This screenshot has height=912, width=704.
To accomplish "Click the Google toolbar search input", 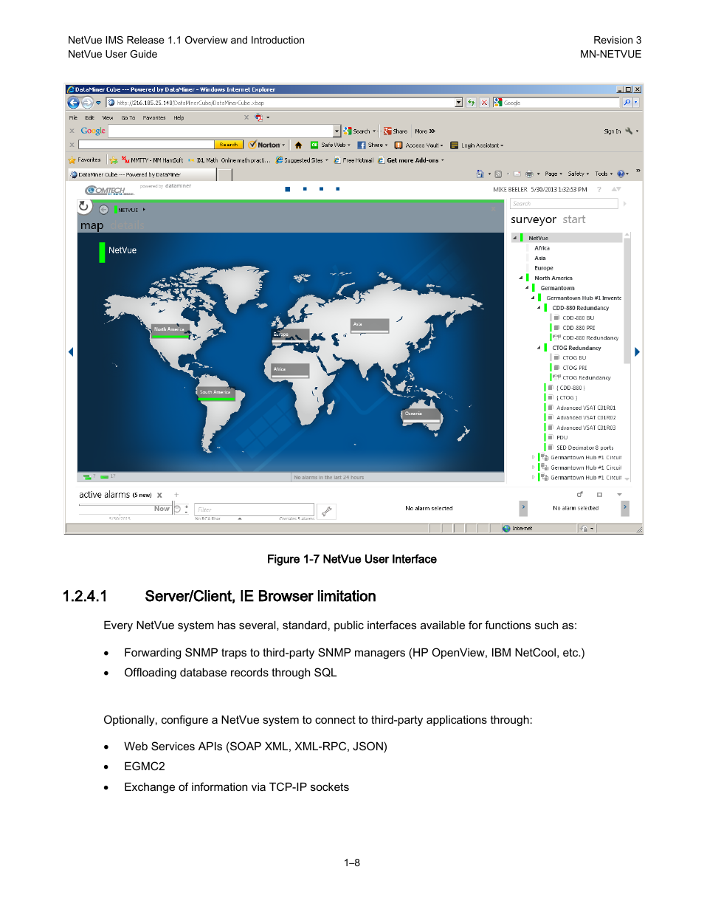I will pos(221,131).
